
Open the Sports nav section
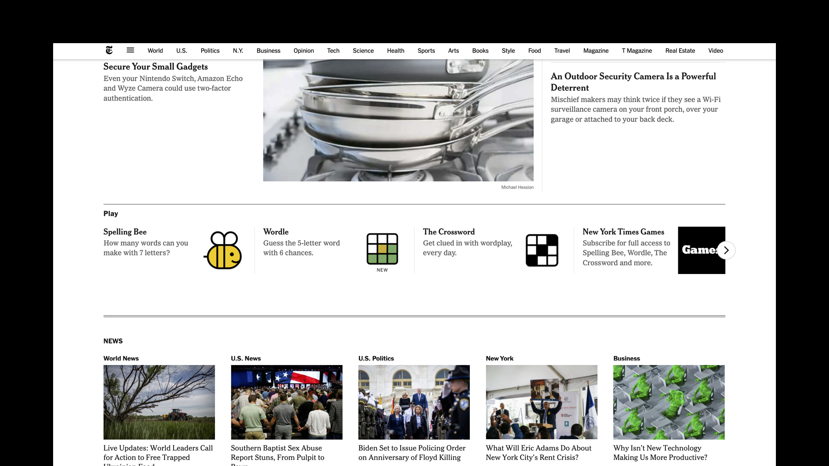click(426, 50)
